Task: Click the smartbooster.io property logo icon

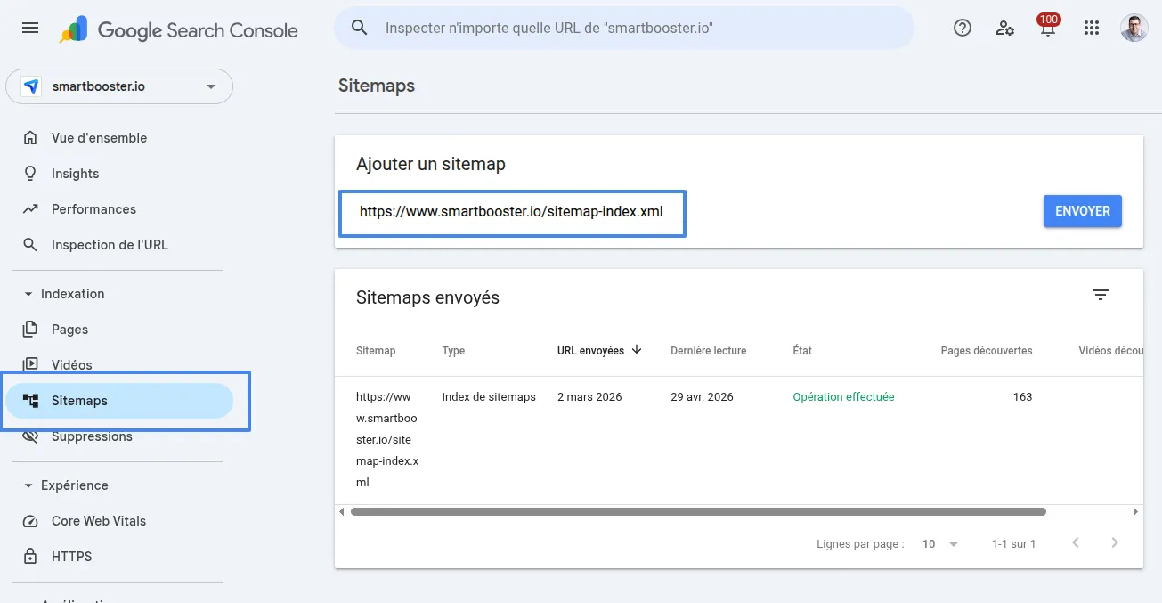Action: [x=31, y=86]
